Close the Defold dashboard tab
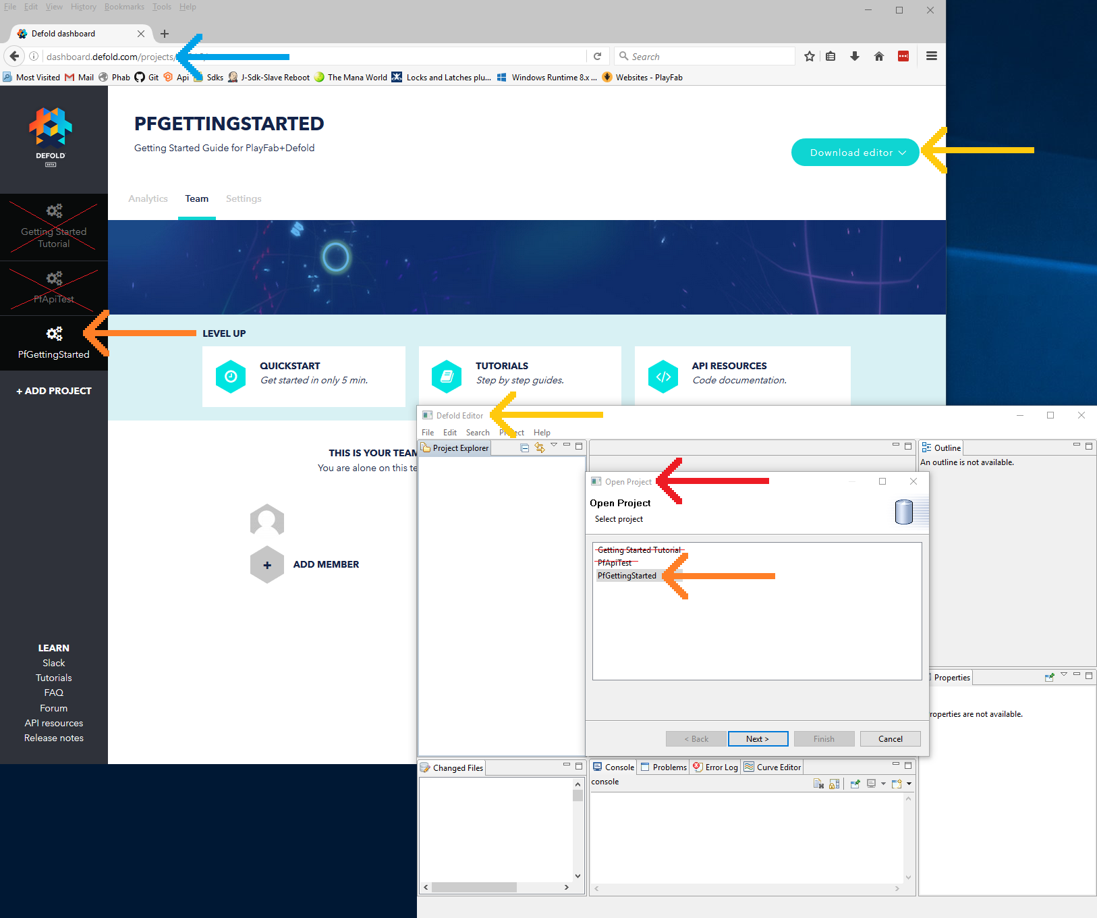Image resolution: width=1097 pixels, height=918 pixels. (x=141, y=34)
